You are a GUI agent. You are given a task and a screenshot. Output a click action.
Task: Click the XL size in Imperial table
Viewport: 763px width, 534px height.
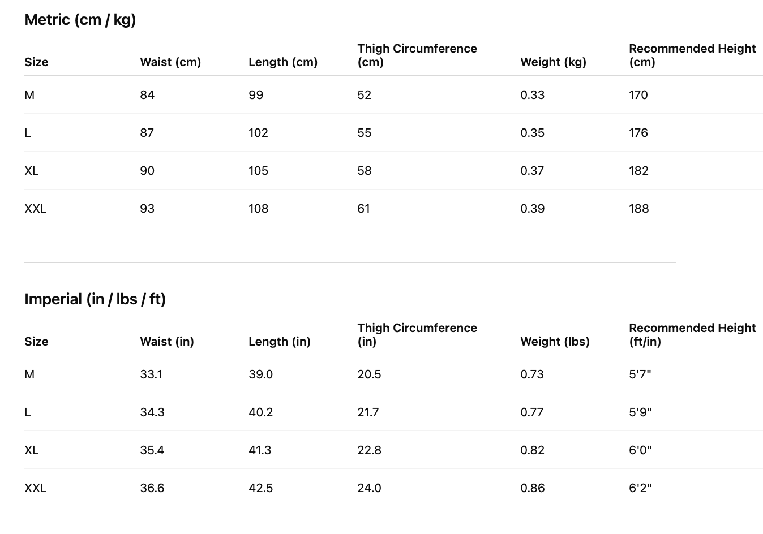(x=32, y=450)
